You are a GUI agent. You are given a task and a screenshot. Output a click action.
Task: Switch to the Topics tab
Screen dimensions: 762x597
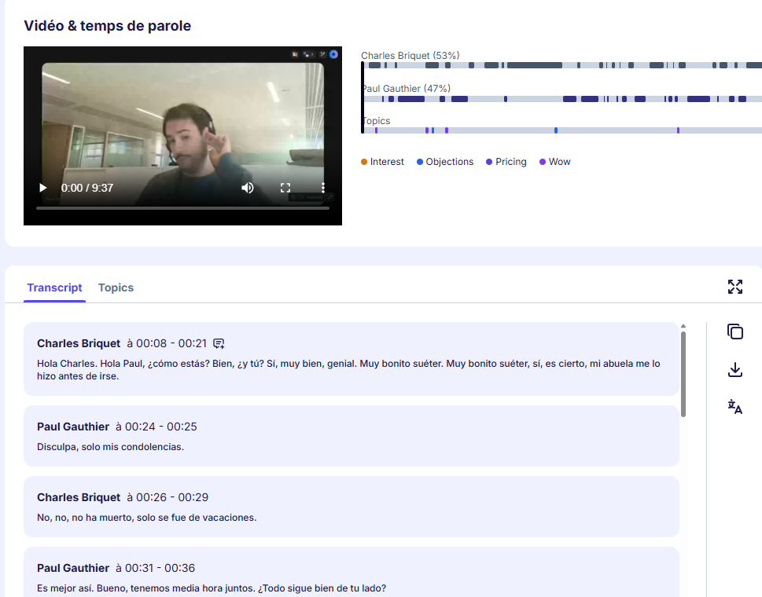tap(116, 288)
